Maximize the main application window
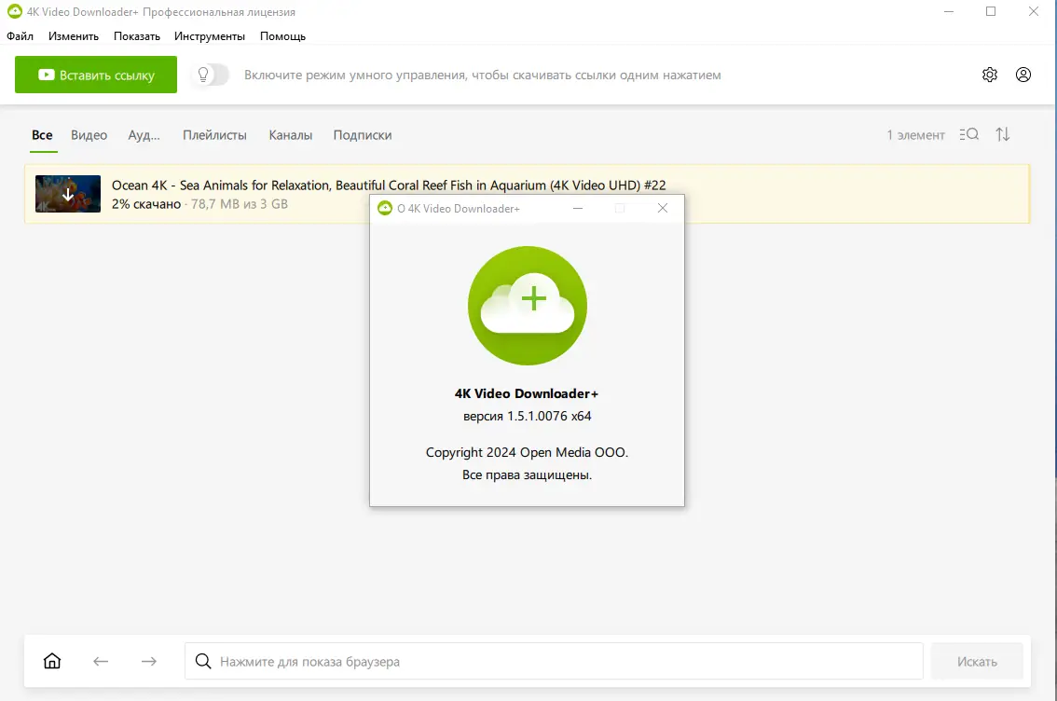Screen dimensions: 1057x701 pyautogui.click(x=990, y=11)
